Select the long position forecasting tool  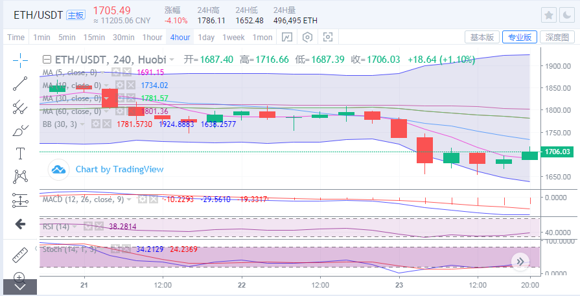coord(20,200)
